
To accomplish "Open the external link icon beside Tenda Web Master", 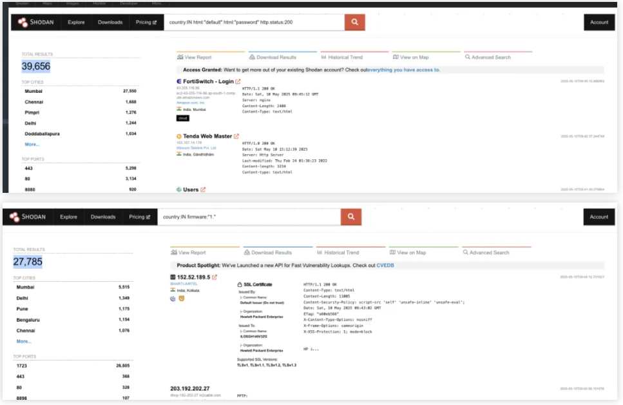I will pyautogui.click(x=236, y=137).
